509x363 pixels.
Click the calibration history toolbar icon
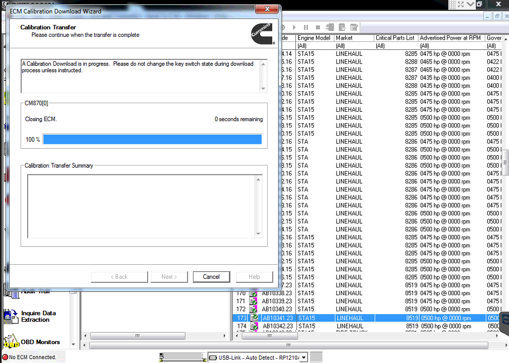point(342,27)
